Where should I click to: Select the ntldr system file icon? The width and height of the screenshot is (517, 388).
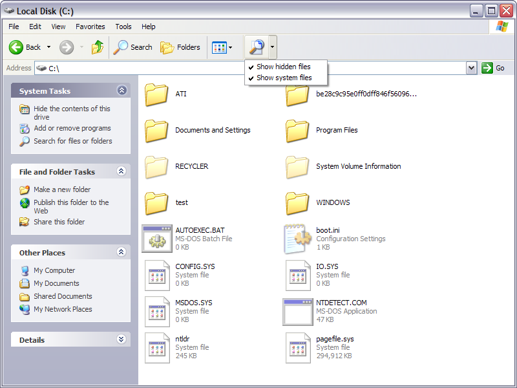point(157,348)
